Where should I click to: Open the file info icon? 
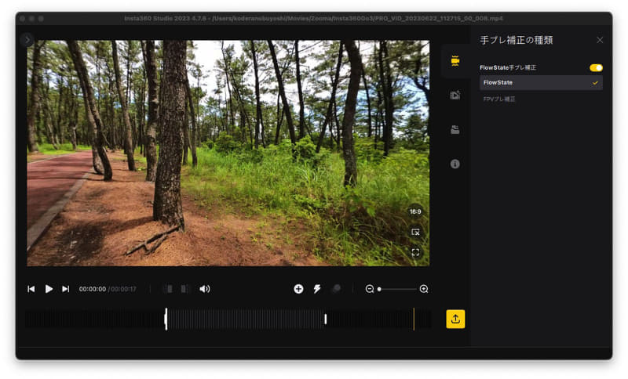455,164
